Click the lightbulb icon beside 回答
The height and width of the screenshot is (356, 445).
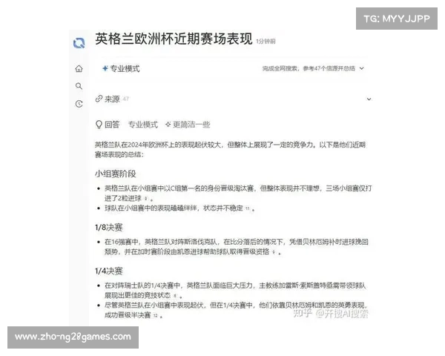99,125
